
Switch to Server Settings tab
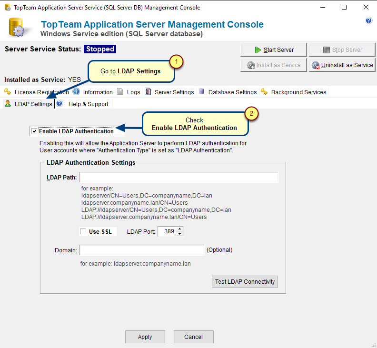(x=169, y=92)
